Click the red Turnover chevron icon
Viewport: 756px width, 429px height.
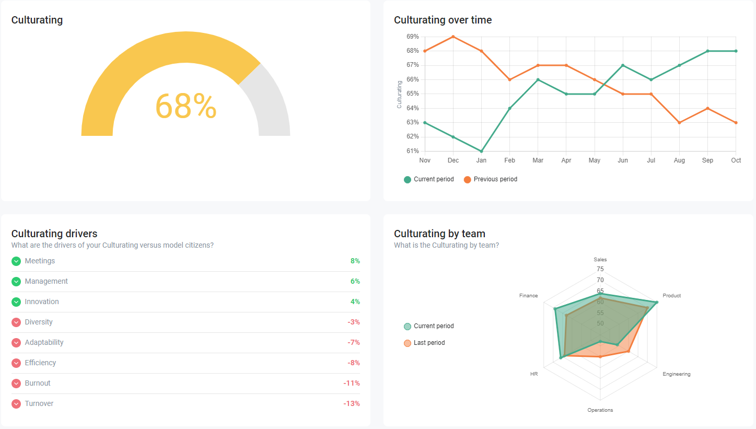(16, 404)
